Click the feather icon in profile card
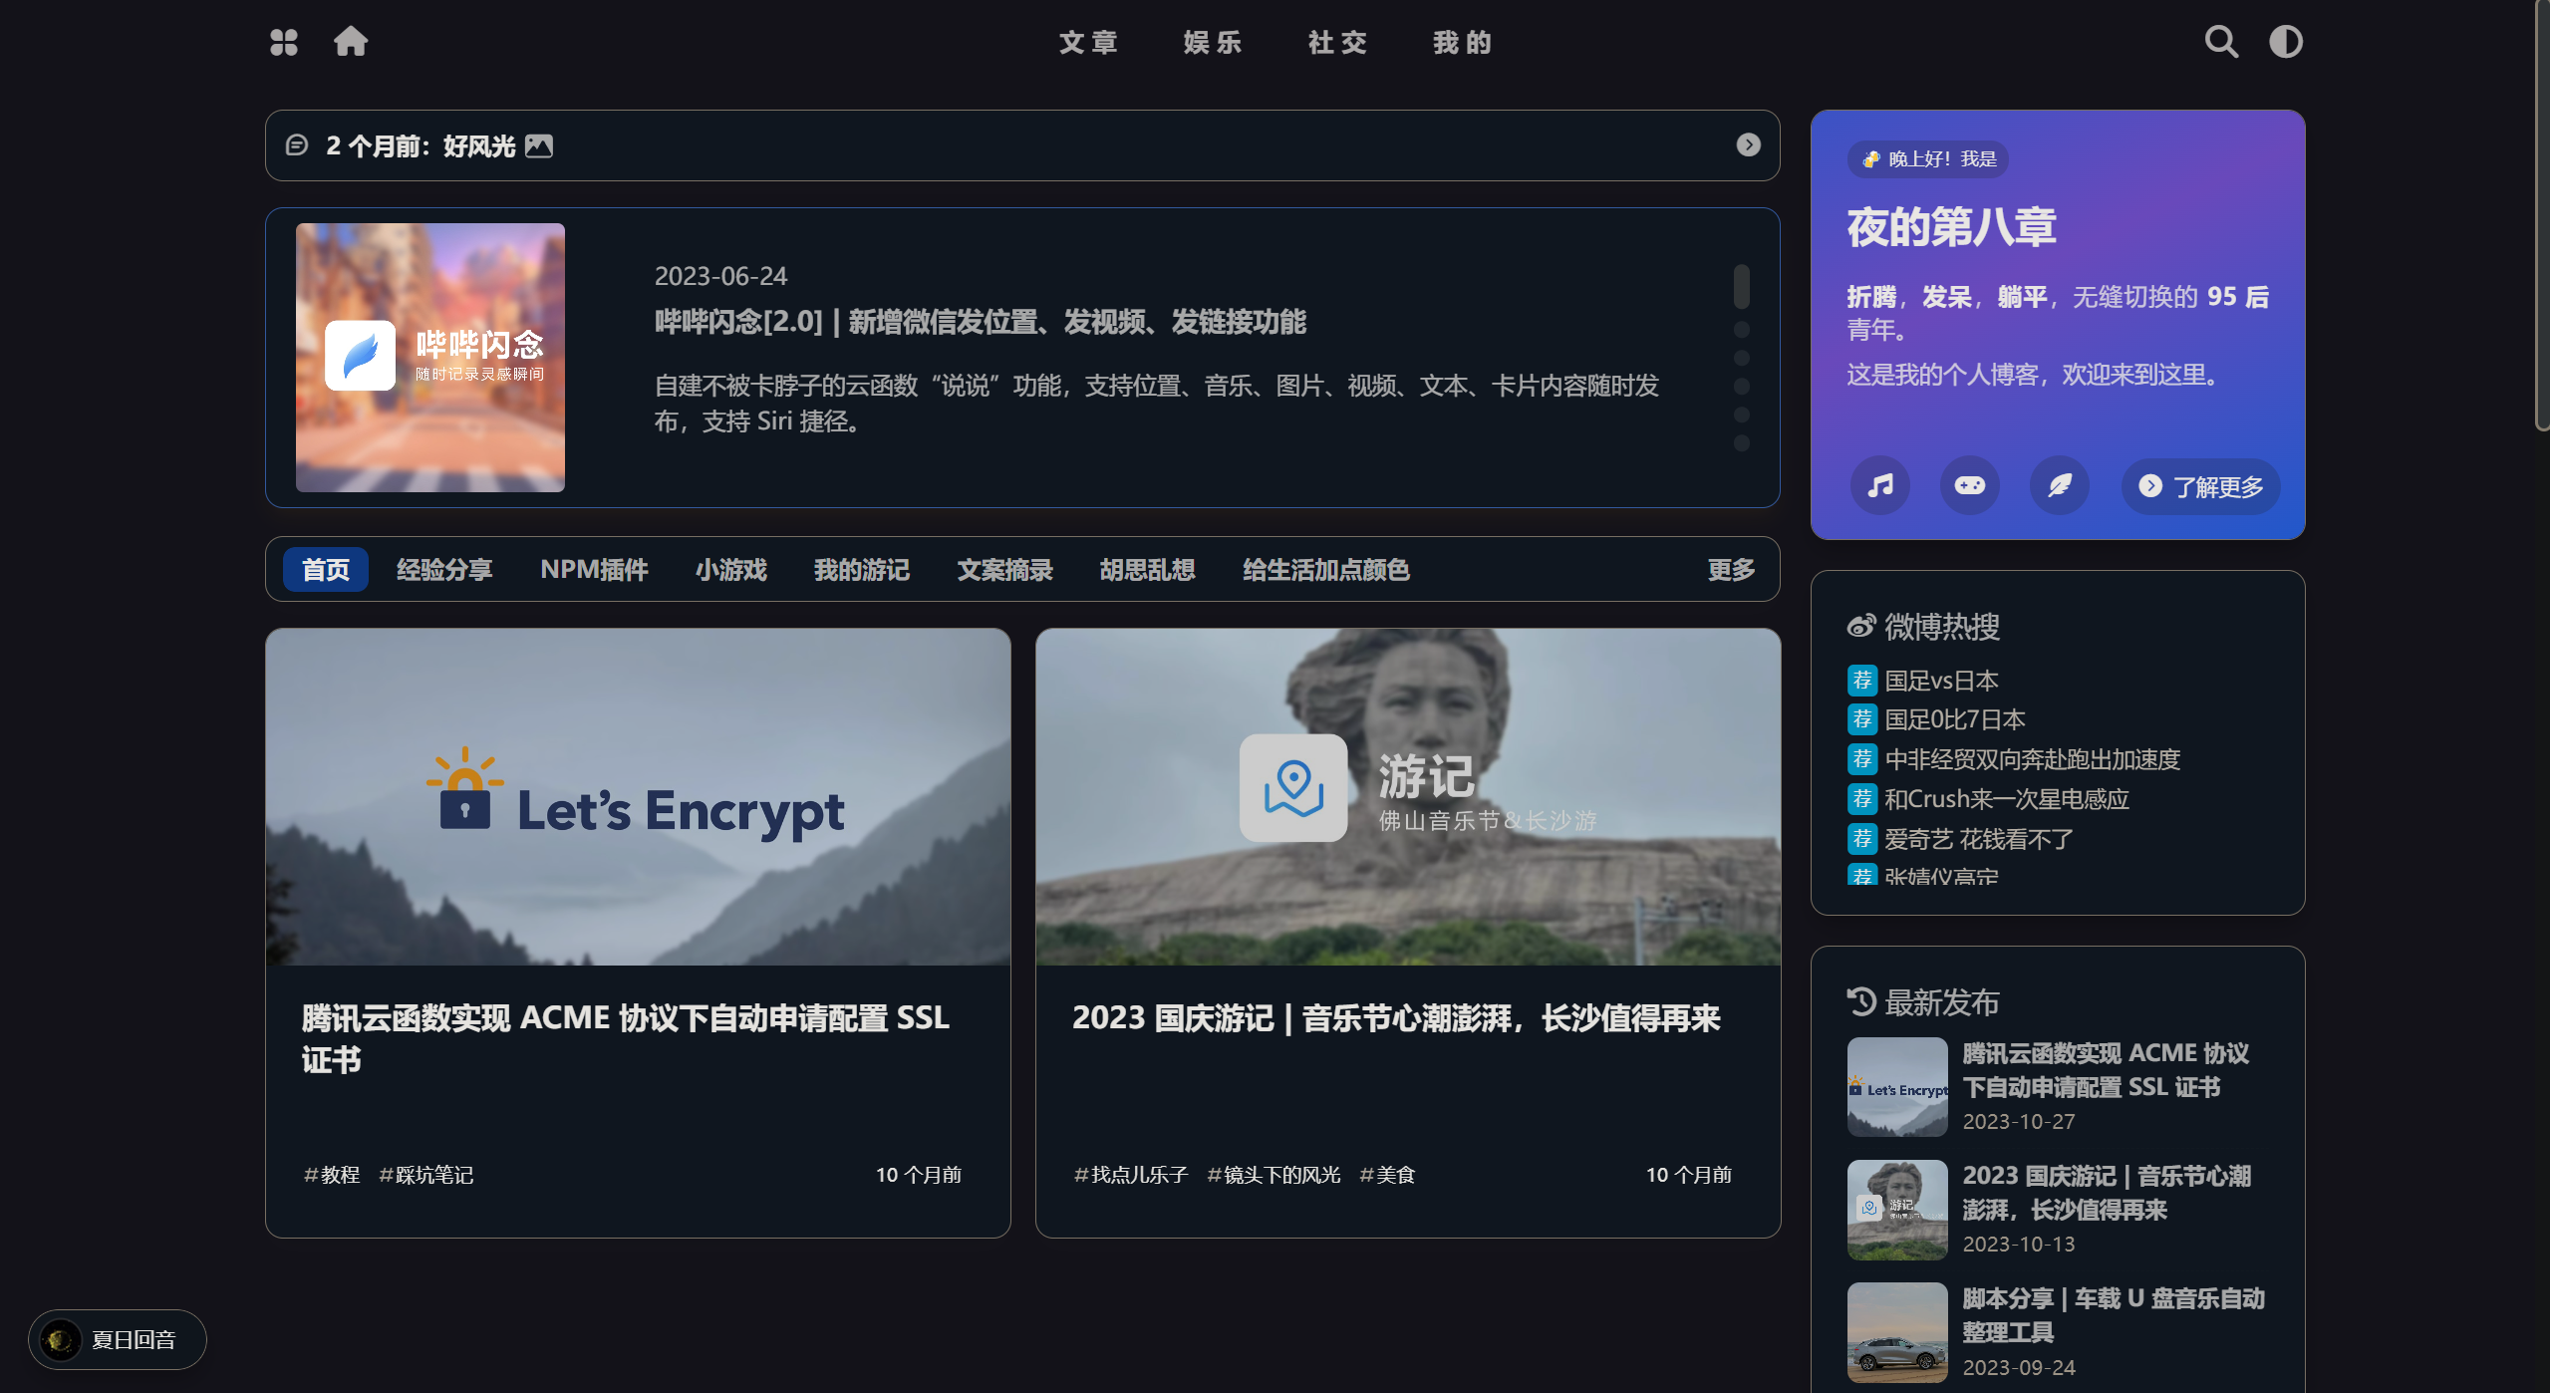 [x=2059, y=486]
